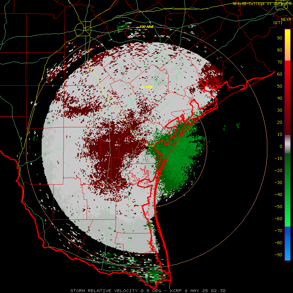Click the gray zero-velocity band of the color bar
The width and height of the screenshot is (293, 293).
[x=287, y=144]
